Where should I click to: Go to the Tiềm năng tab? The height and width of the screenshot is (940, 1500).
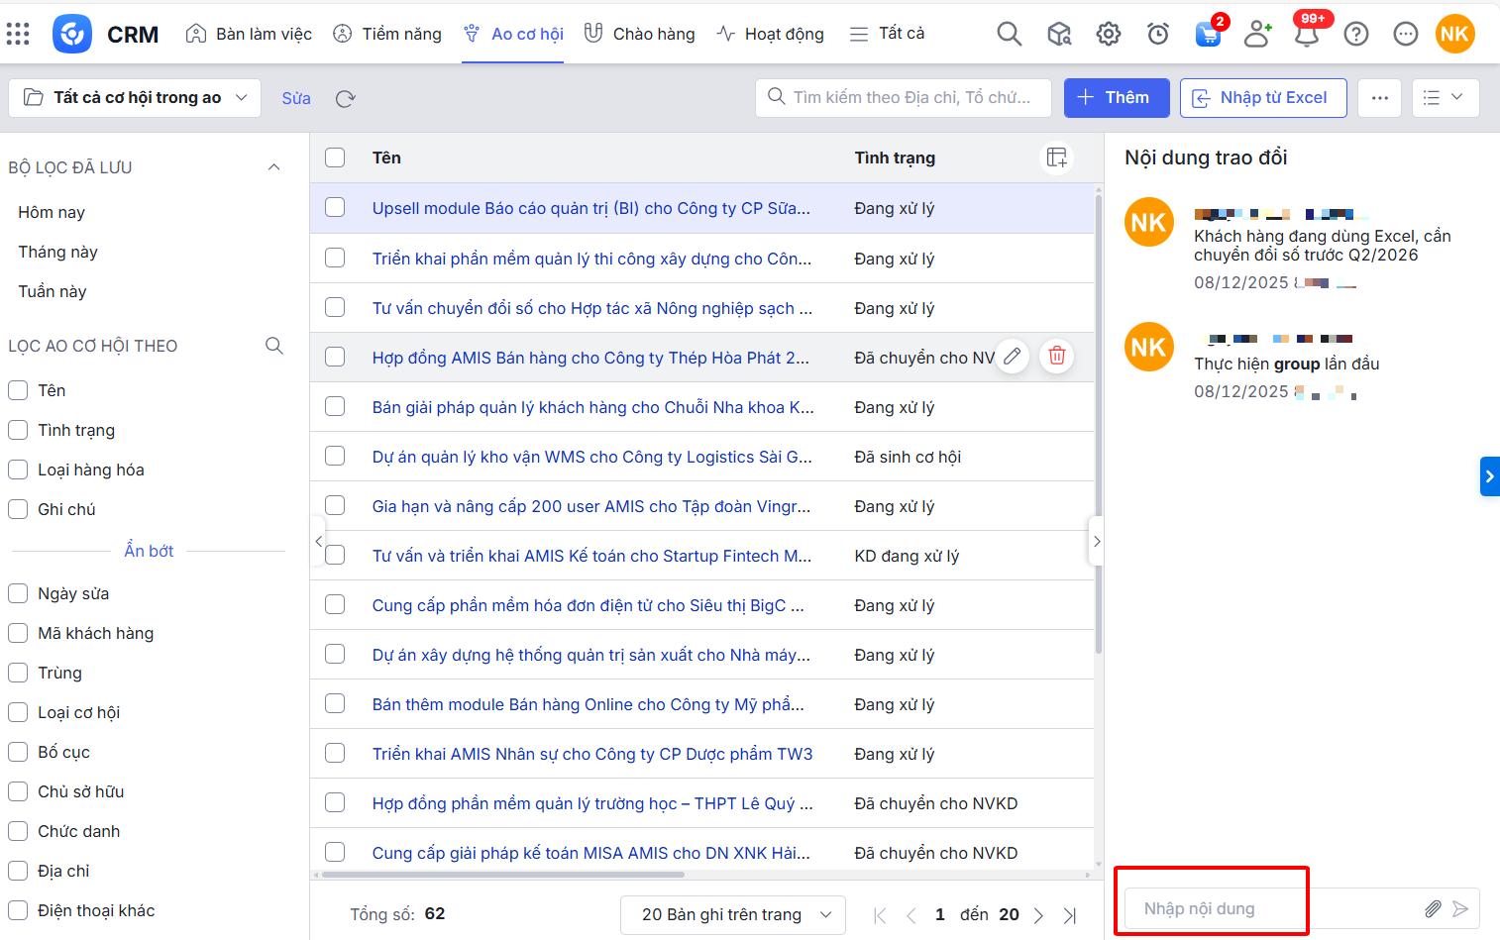(387, 34)
